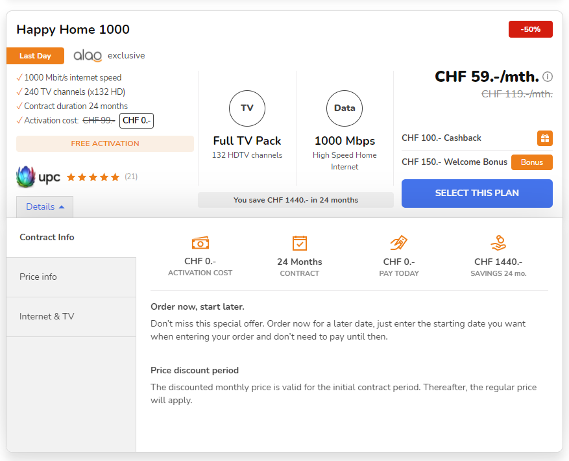The width and height of the screenshot is (569, 461).
Task: Click the orange cashback gift icon
Action: click(544, 138)
